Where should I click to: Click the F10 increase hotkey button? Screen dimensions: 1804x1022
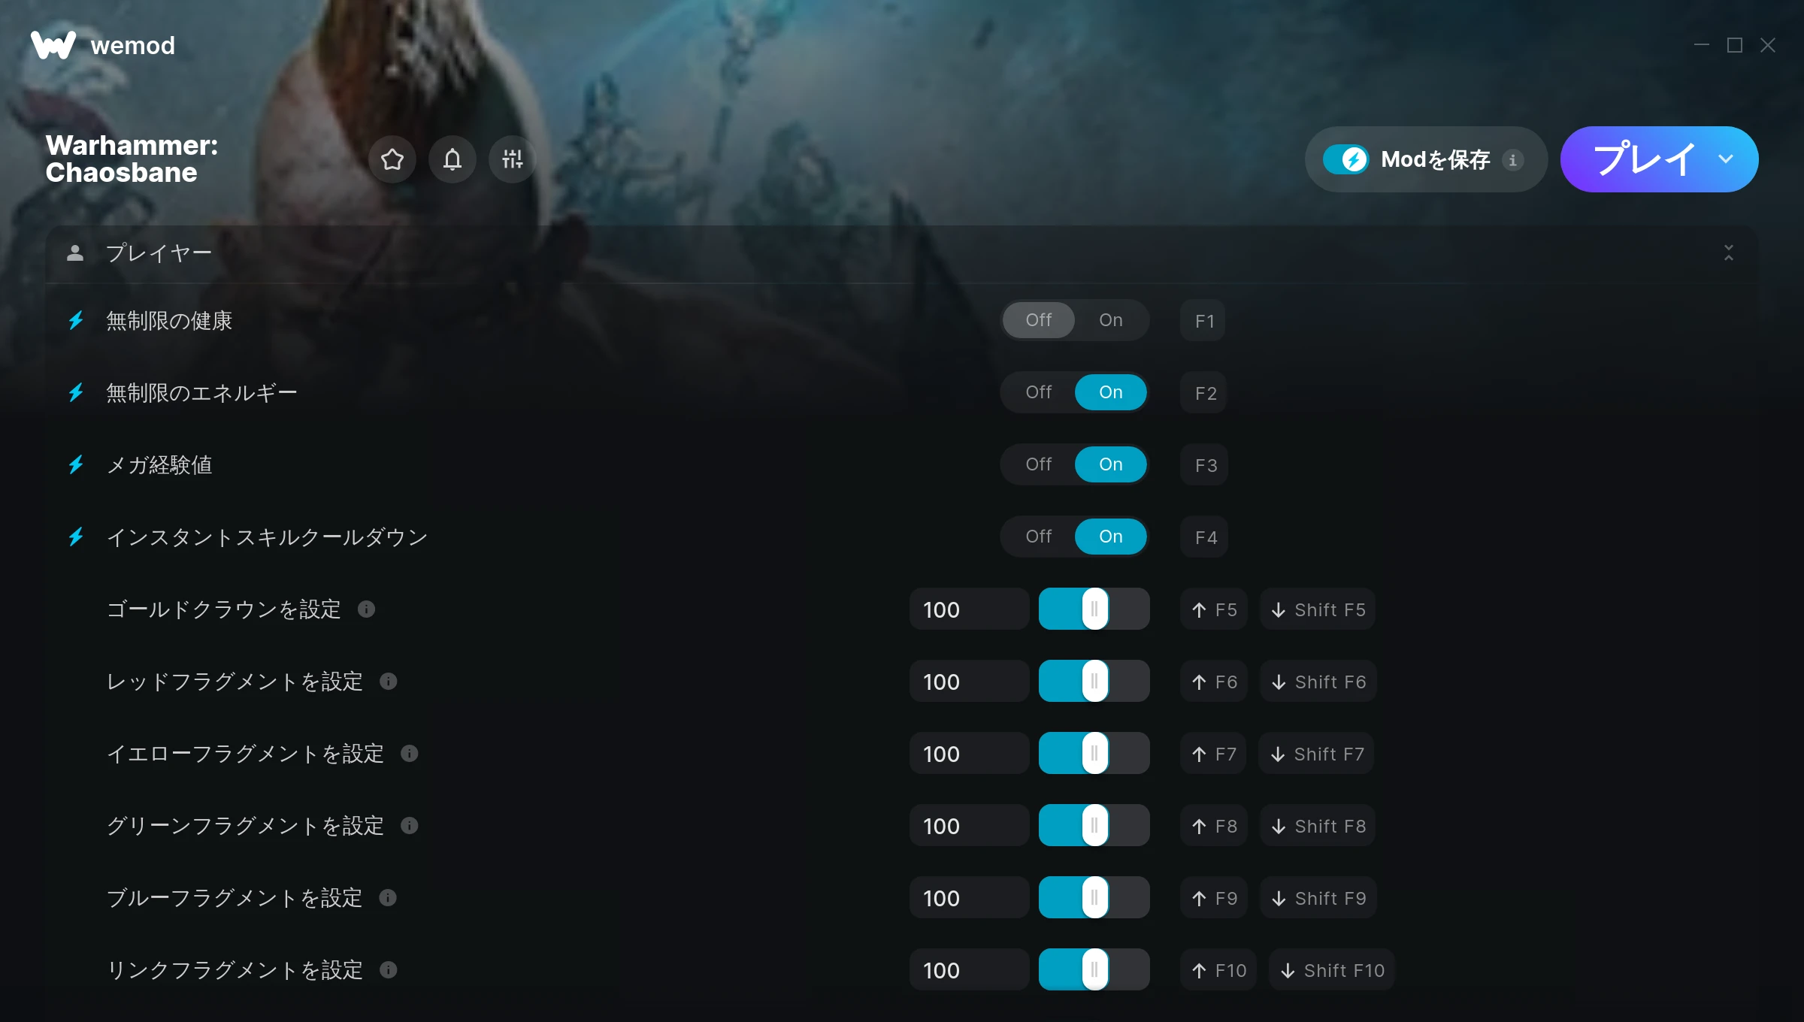(1219, 970)
